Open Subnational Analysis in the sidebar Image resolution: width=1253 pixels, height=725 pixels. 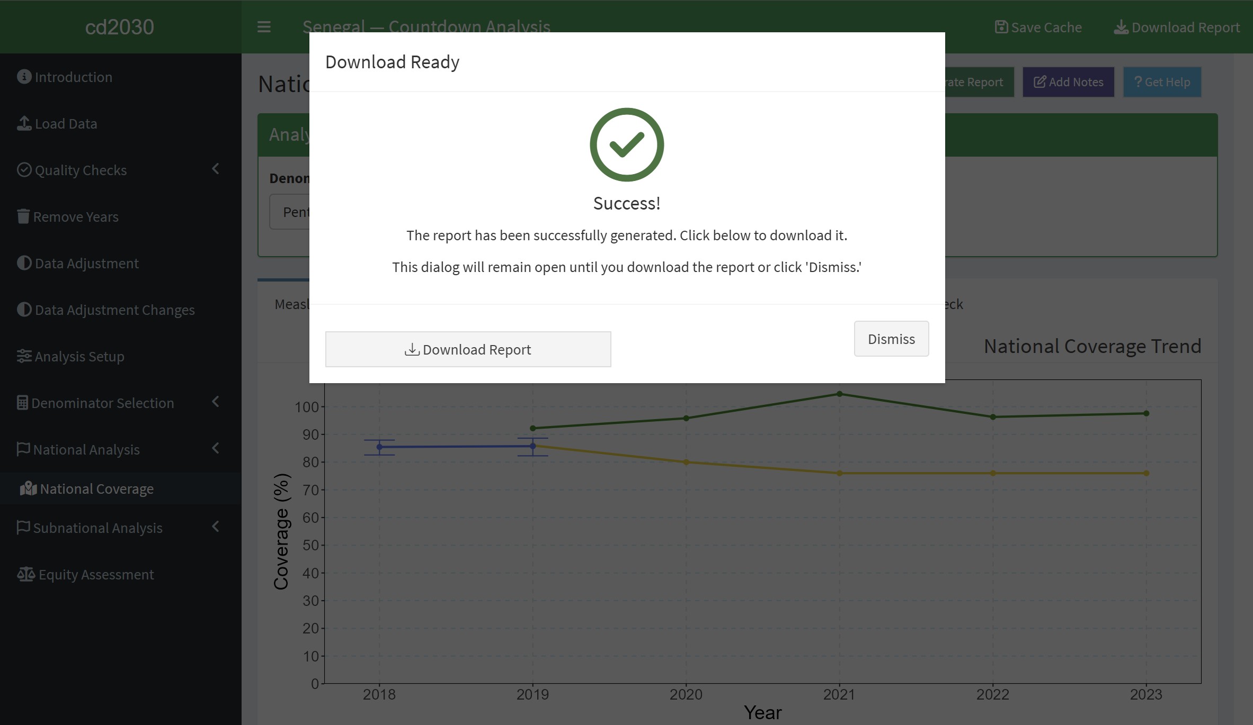click(x=97, y=528)
